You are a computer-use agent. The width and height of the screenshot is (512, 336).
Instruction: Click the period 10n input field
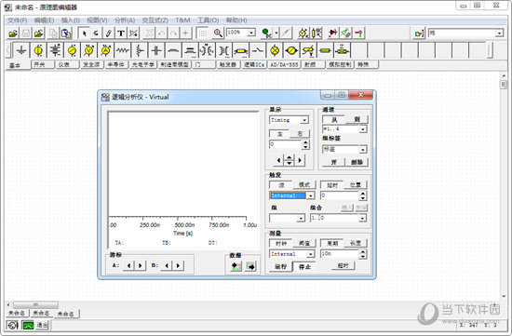(x=340, y=254)
